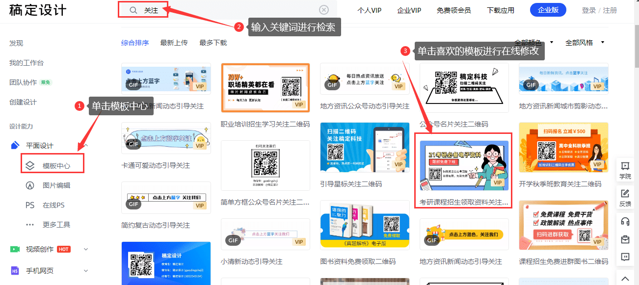Open the 课程招生免费进群图书二维码 template thumbnail

click(563, 225)
